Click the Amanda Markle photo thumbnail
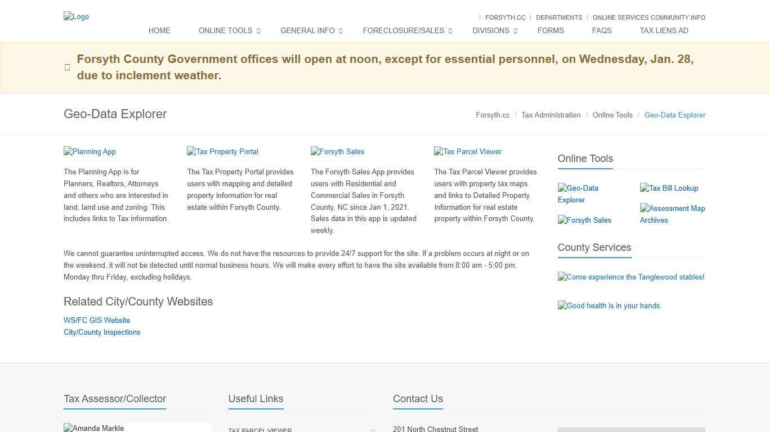The image size is (769, 432). 93,428
